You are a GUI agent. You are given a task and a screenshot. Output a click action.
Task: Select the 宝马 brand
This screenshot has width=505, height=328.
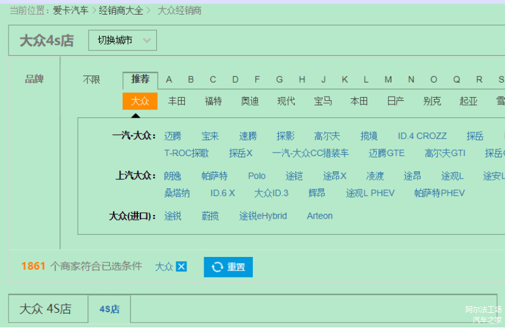pos(323,101)
